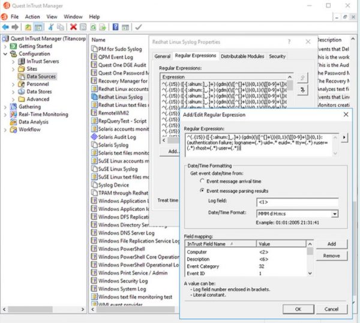Click the move expression down arrow button
Viewport: 360px width, 323px height.
[x=302, y=89]
